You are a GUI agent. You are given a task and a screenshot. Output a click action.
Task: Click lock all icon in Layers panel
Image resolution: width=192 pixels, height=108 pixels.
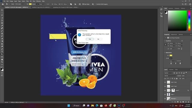[x=177, y=79]
